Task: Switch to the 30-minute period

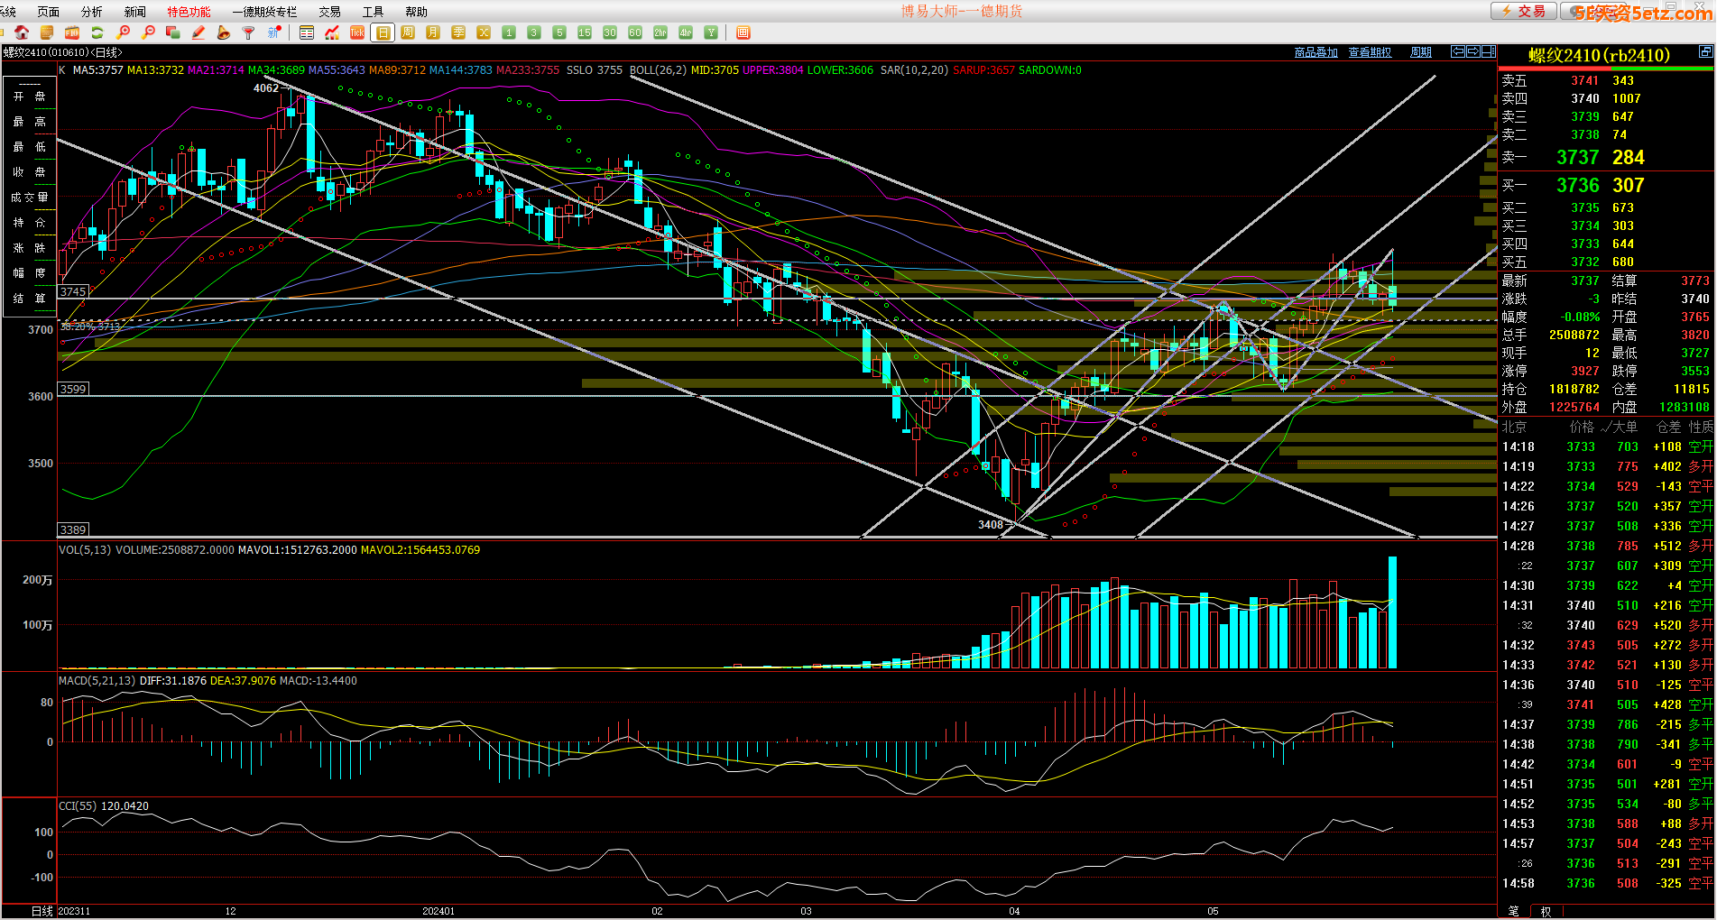Action: [x=610, y=32]
